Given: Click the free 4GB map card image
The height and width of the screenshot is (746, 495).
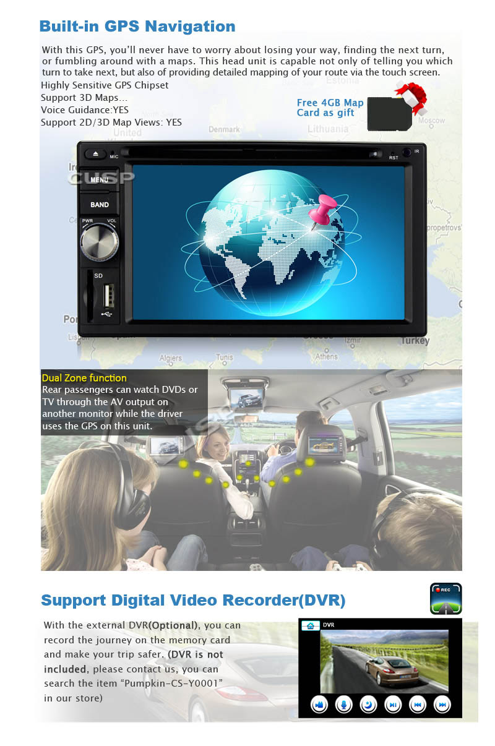Looking at the screenshot, I should click(390, 113).
